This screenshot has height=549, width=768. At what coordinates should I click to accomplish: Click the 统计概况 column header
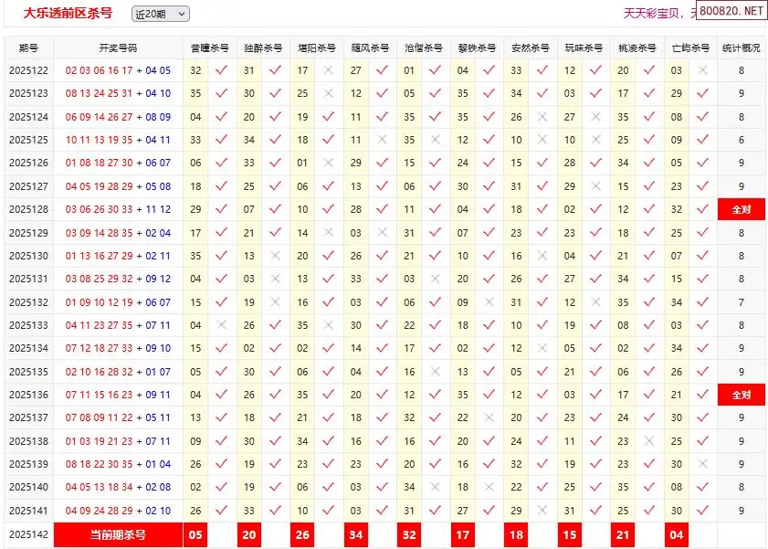click(x=741, y=48)
